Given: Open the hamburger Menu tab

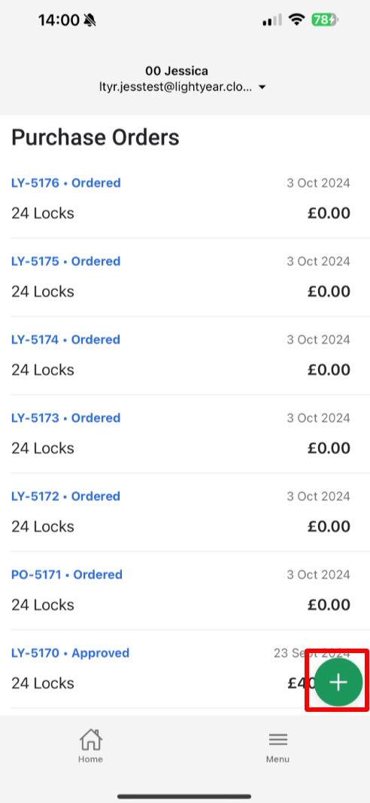Looking at the screenshot, I should pyautogui.click(x=277, y=747).
